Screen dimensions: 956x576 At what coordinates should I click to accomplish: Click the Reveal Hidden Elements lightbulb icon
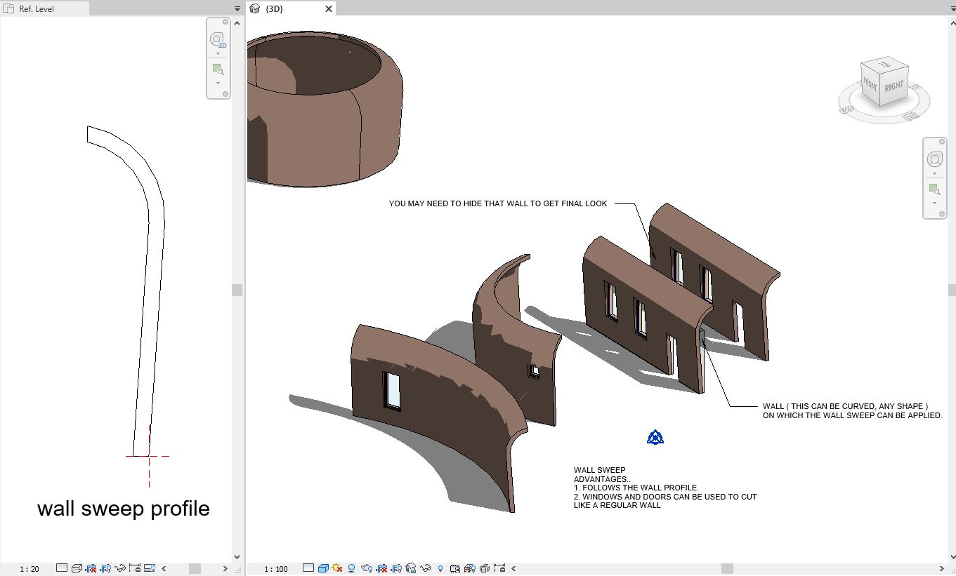[x=440, y=568]
